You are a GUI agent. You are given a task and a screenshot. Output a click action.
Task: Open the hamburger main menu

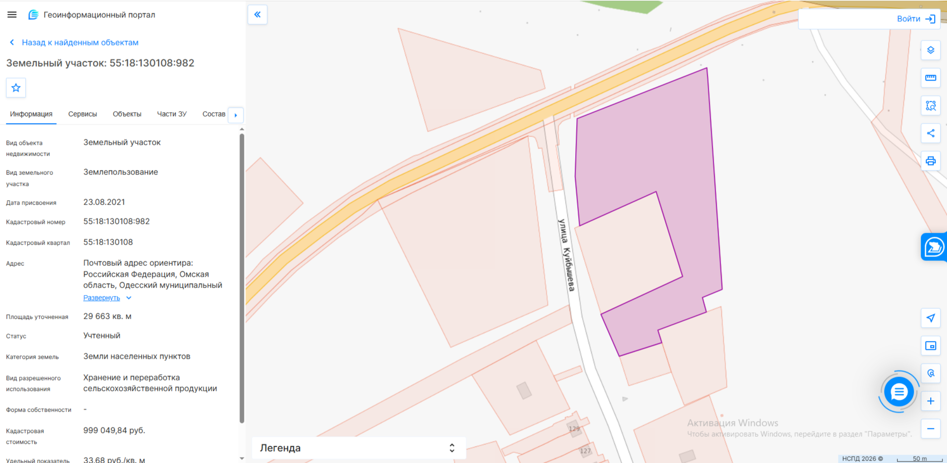(x=12, y=15)
